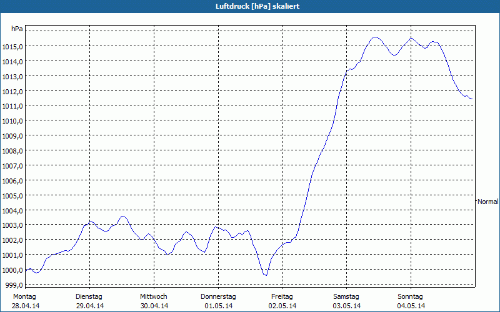Click the 'Normal' pressure marker label
Viewport: 500px width, 312px height.
tap(487, 202)
